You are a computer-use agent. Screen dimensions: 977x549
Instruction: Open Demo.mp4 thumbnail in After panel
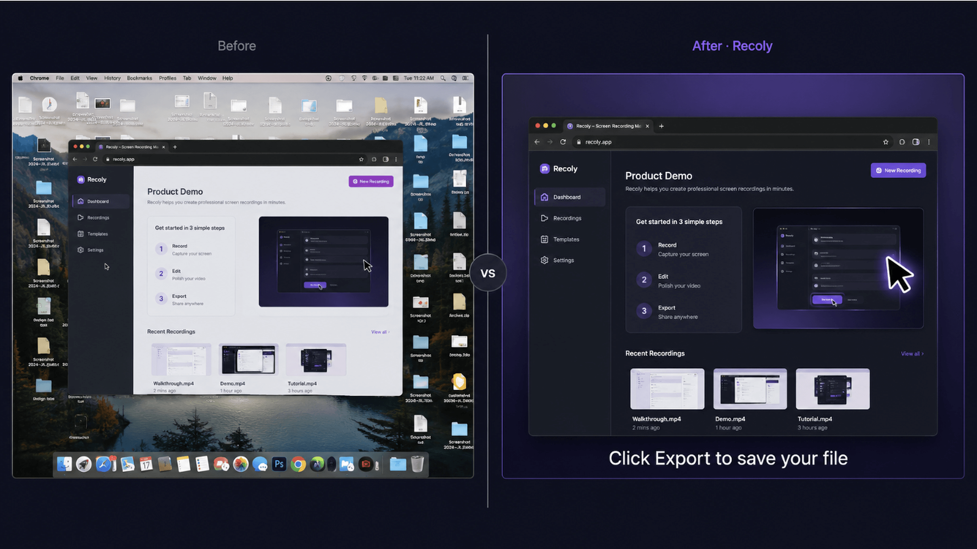(750, 389)
